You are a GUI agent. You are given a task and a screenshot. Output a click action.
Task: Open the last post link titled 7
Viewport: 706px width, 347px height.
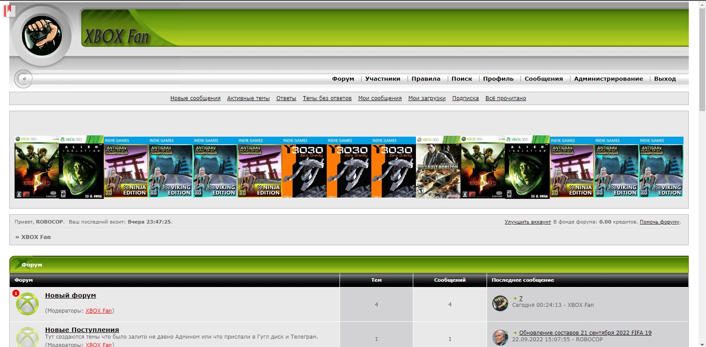tap(521, 298)
